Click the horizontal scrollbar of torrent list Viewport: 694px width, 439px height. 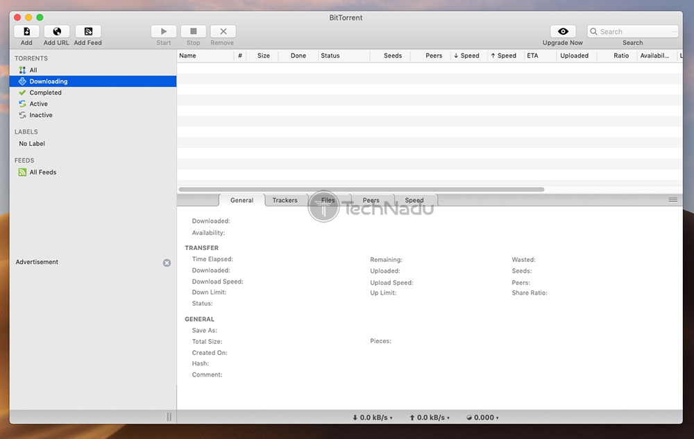[361, 189]
